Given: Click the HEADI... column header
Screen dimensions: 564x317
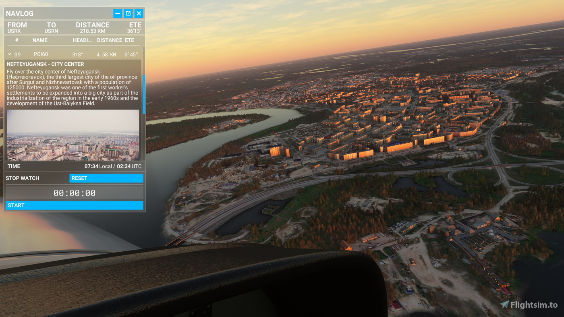Looking at the screenshot, I should 83,40.
